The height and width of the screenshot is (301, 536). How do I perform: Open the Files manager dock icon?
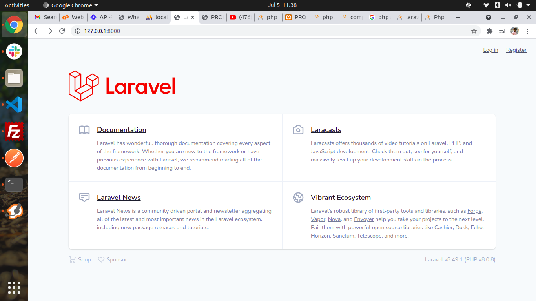[14, 78]
